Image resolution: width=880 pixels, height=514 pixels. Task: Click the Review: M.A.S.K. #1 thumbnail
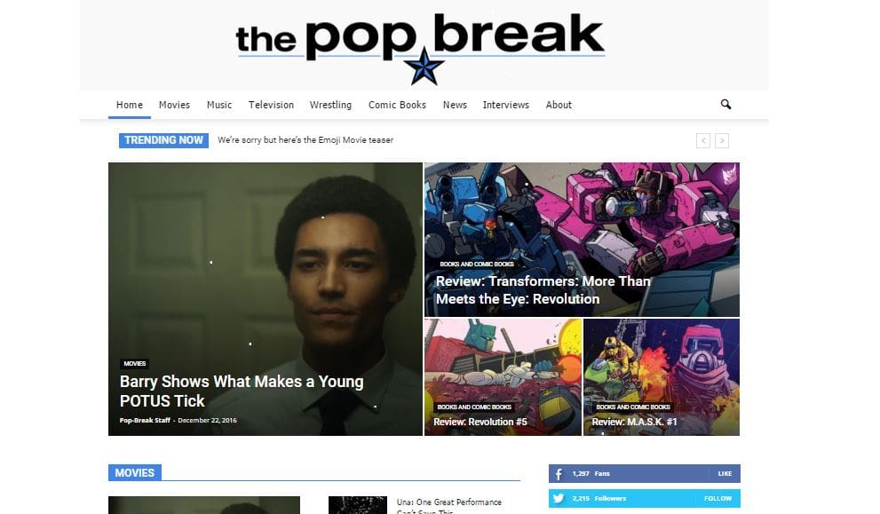(x=662, y=377)
